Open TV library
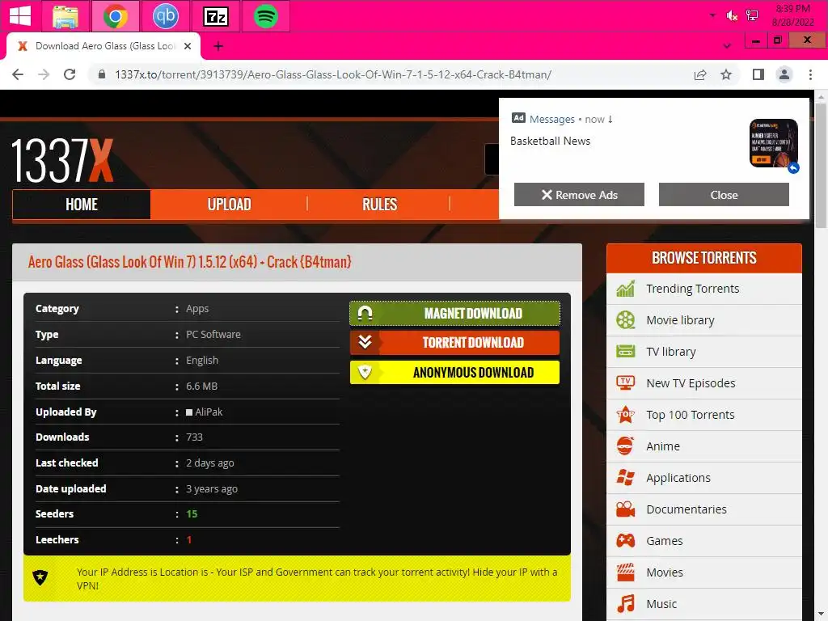 [670, 352]
